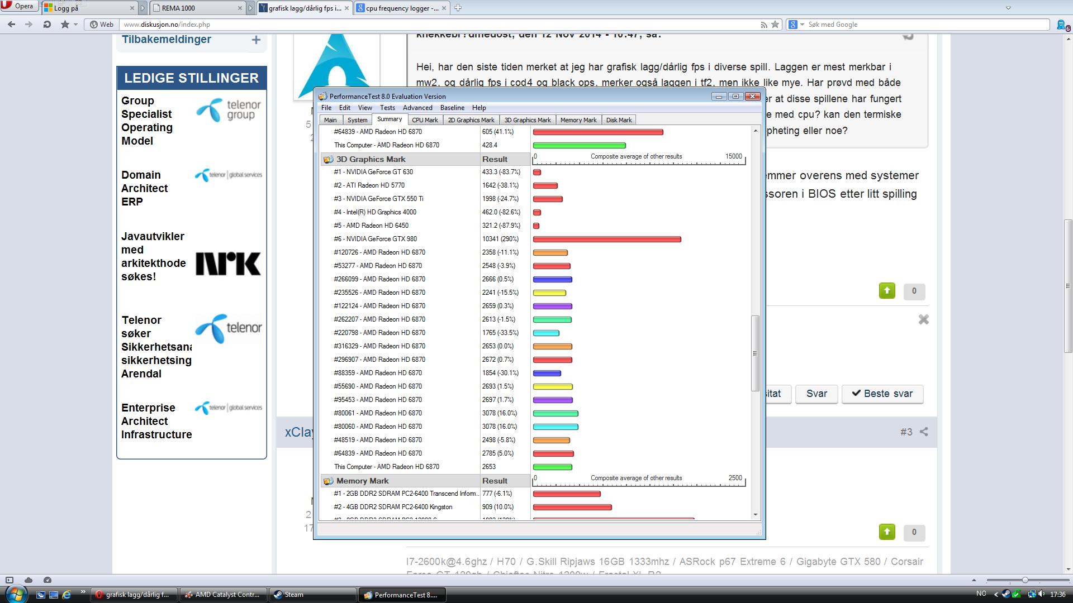Expand the Tilbakemeldinger plus icon
The image size is (1073, 603).
pyautogui.click(x=256, y=40)
